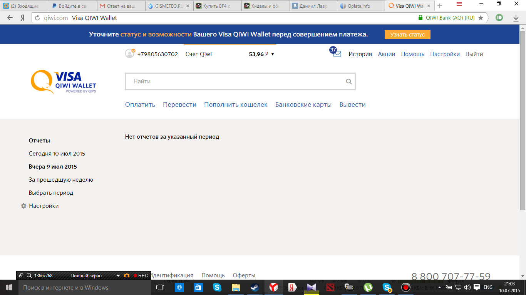Close the GISMETEO.RU tab
The width and height of the screenshot is (526, 295).
[x=188, y=6]
